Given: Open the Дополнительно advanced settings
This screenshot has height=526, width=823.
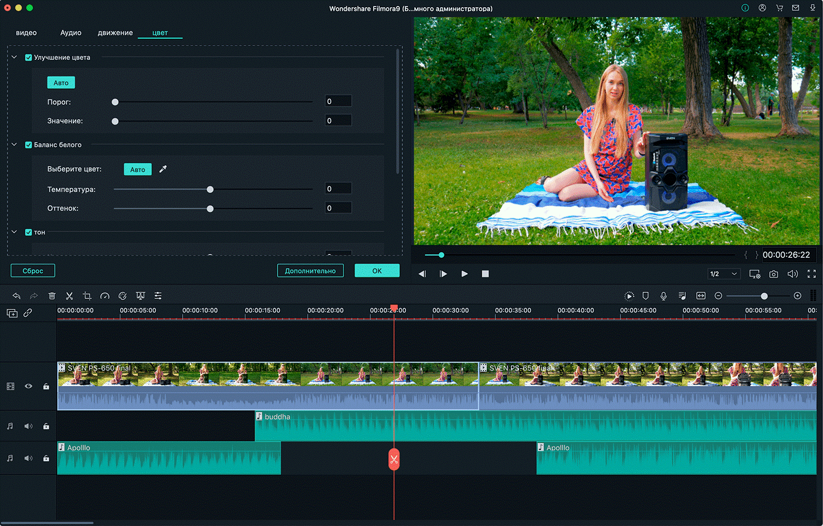Looking at the screenshot, I should coord(310,270).
